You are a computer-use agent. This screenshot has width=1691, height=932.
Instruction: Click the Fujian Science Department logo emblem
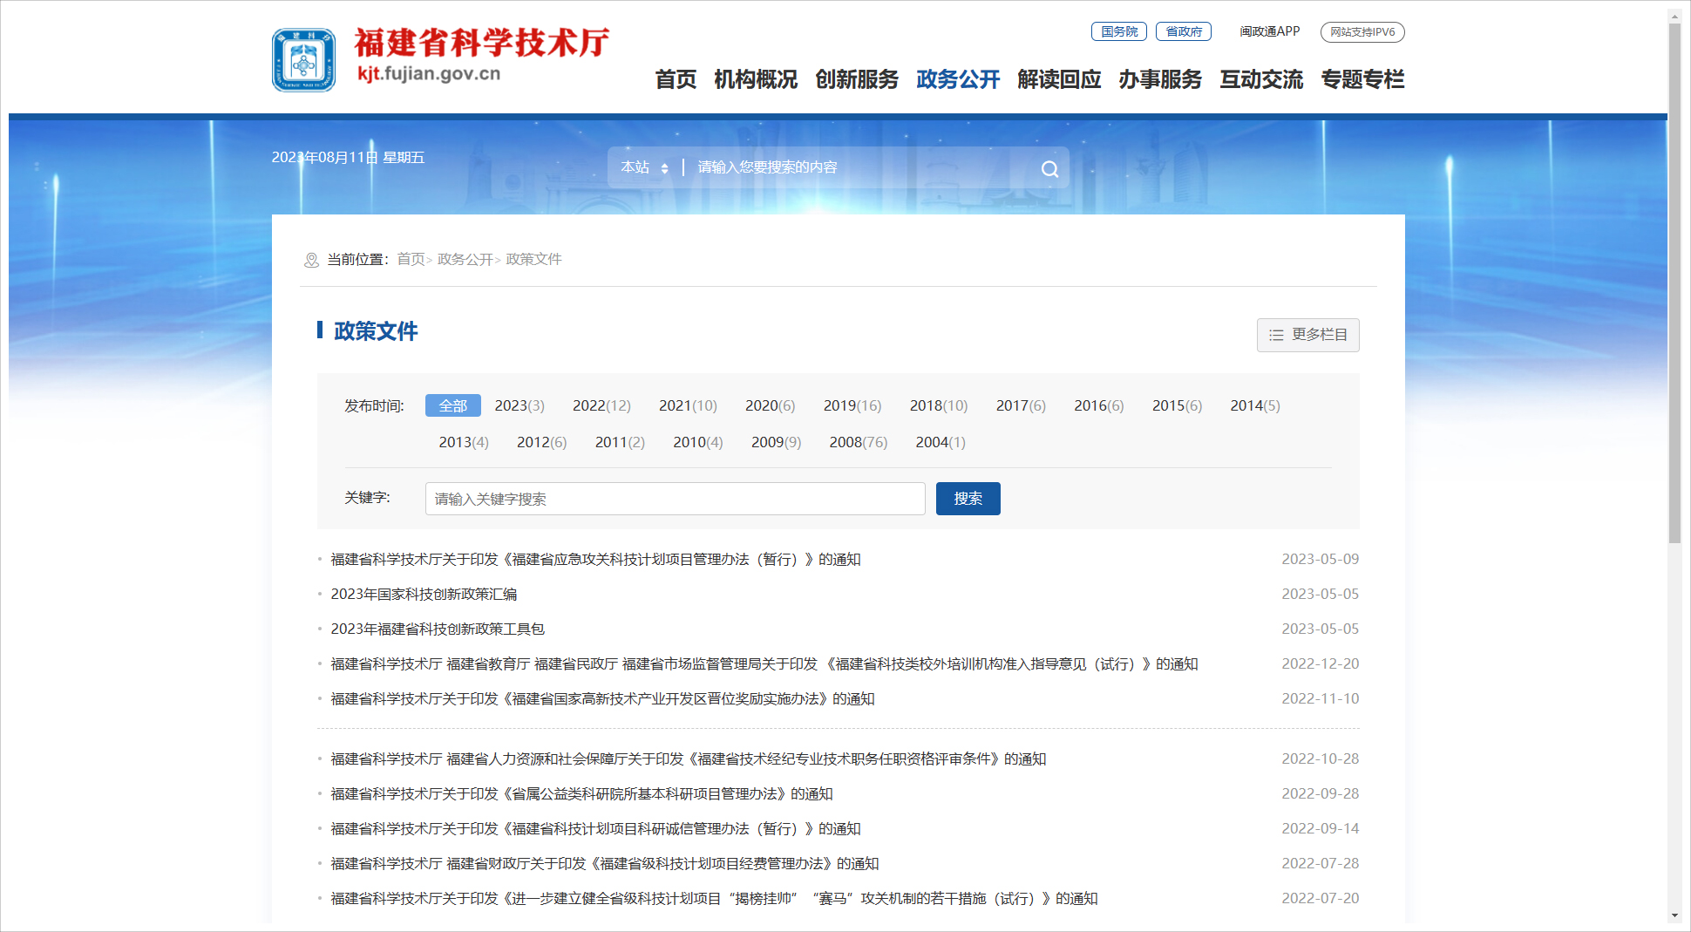pyautogui.click(x=303, y=60)
